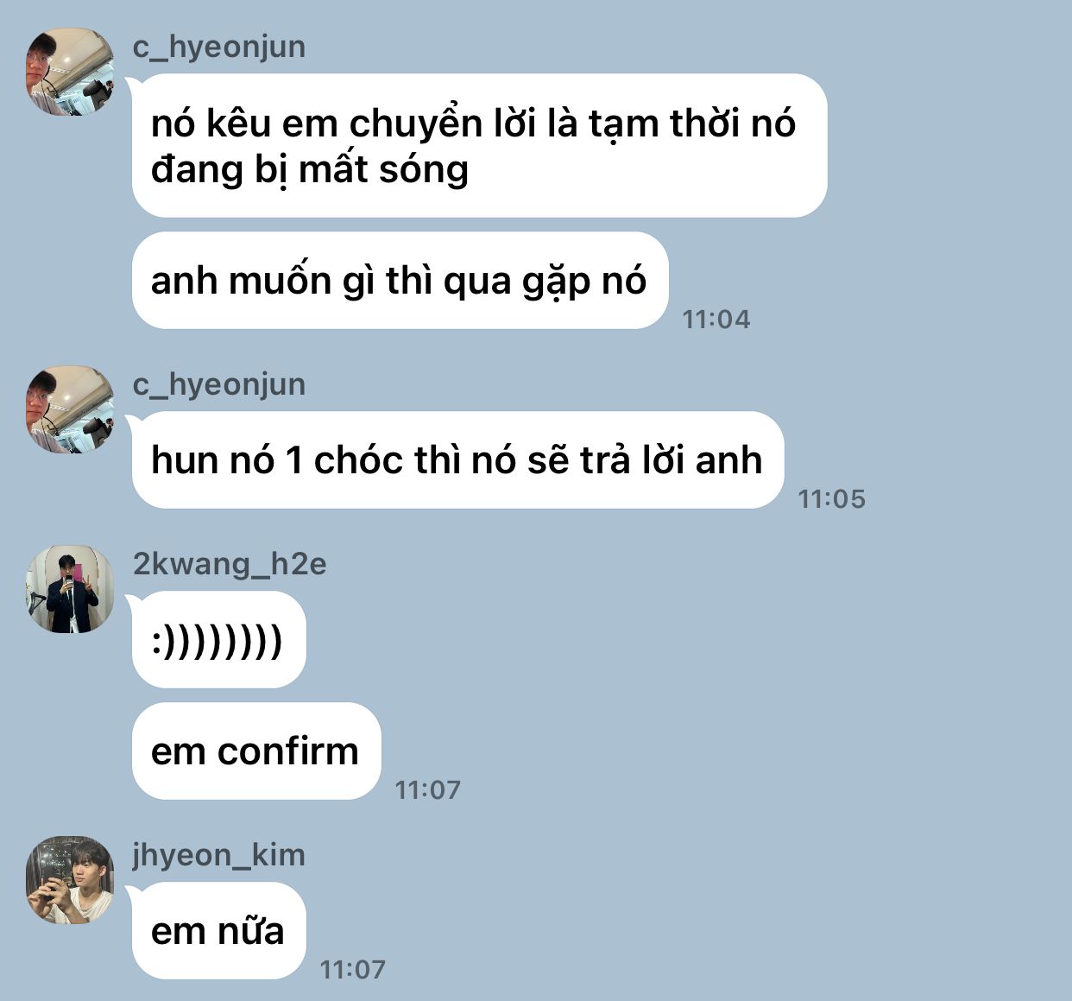Tap the ':))))))))' smiley message bubble

(x=218, y=640)
